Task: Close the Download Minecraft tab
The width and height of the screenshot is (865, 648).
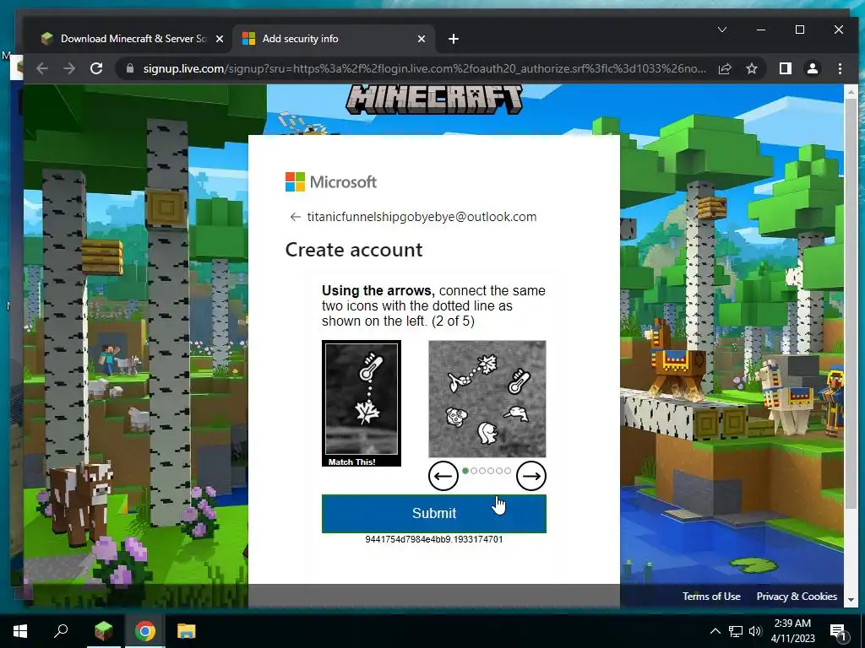Action: 219,39
